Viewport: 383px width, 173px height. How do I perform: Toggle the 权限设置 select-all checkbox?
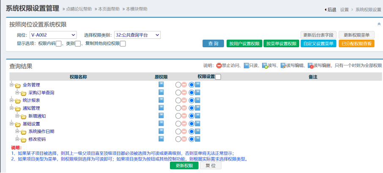(218, 77)
